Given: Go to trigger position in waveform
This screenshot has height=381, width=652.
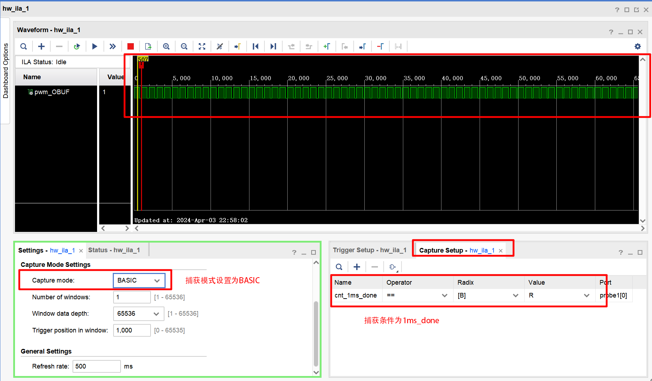Looking at the screenshot, I should [x=238, y=46].
